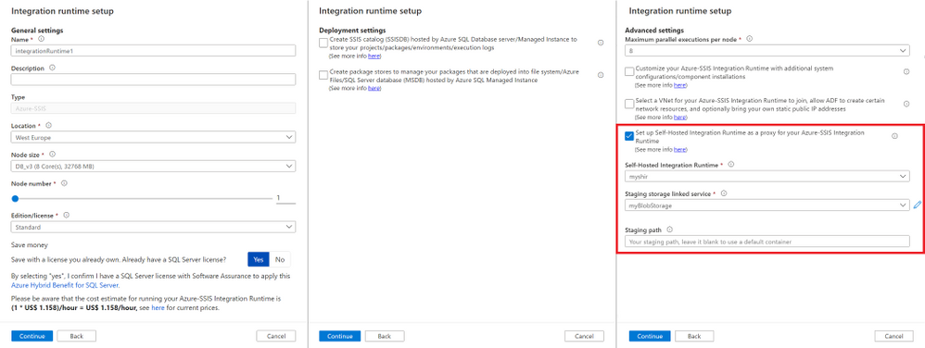Click the edit pencil for myBlobStorage

[x=917, y=205]
